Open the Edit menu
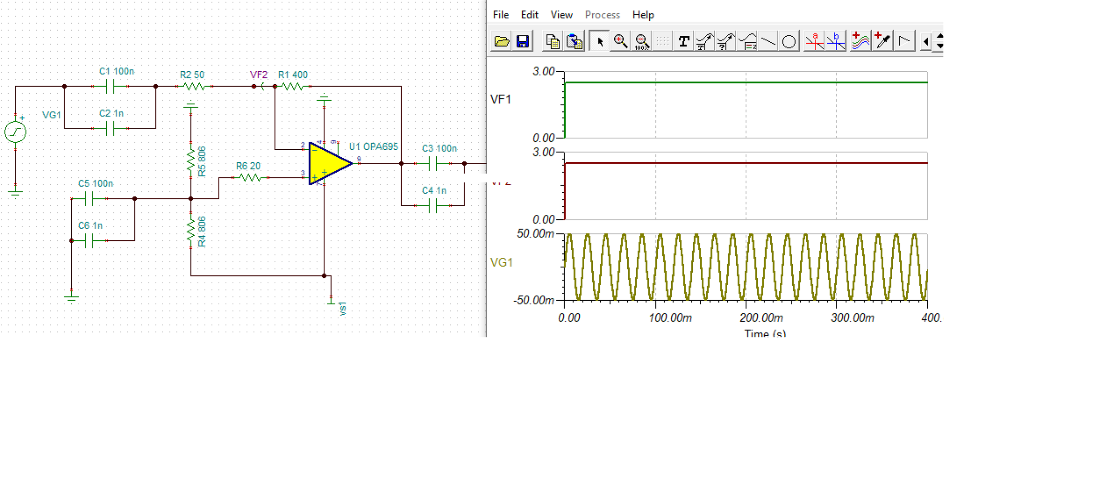This screenshot has width=1103, height=481. [x=530, y=15]
